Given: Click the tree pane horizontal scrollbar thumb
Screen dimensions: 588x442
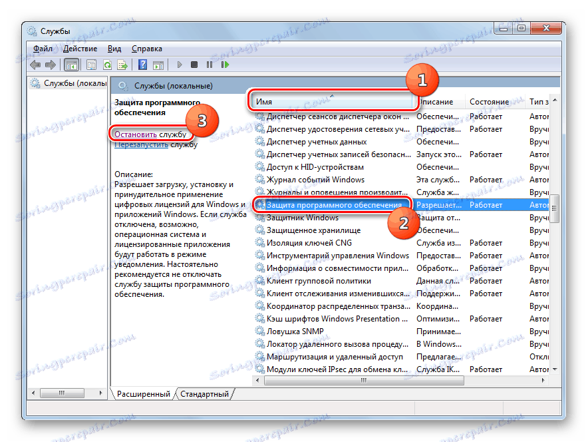Looking at the screenshot, I should click(x=62, y=393).
